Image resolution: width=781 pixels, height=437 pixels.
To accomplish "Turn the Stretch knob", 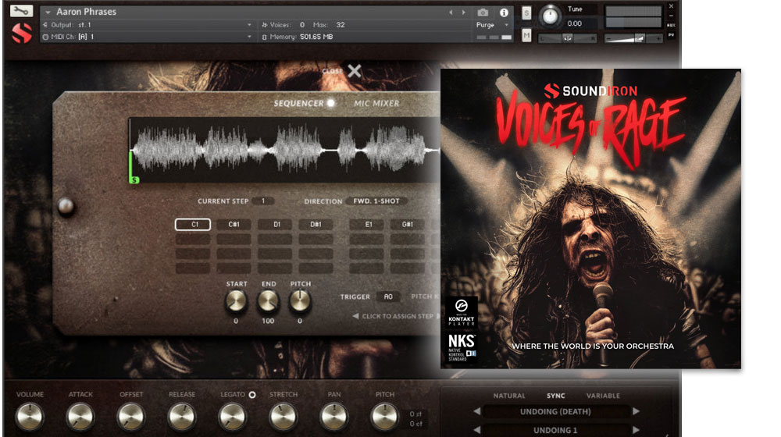I will point(284,416).
